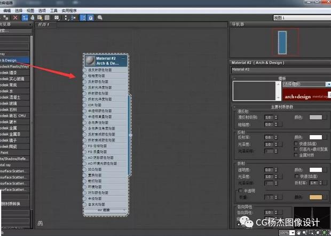The height and width of the screenshot is (236, 331).
Task: Enable 快速(插值) checkbox under 反射
Action: [296, 144]
